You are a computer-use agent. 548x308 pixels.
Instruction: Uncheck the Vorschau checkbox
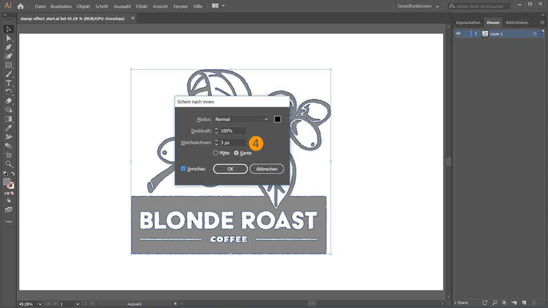click(x=183, y=169)
